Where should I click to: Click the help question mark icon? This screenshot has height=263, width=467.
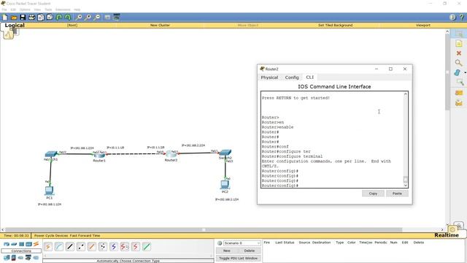462,18
